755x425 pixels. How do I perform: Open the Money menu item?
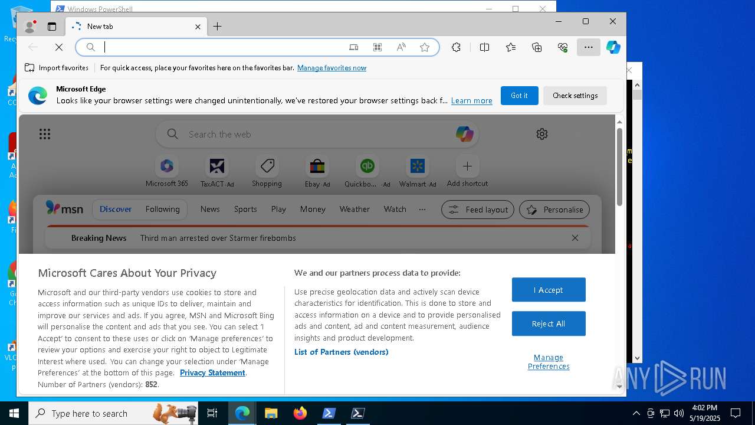(313, 210)
